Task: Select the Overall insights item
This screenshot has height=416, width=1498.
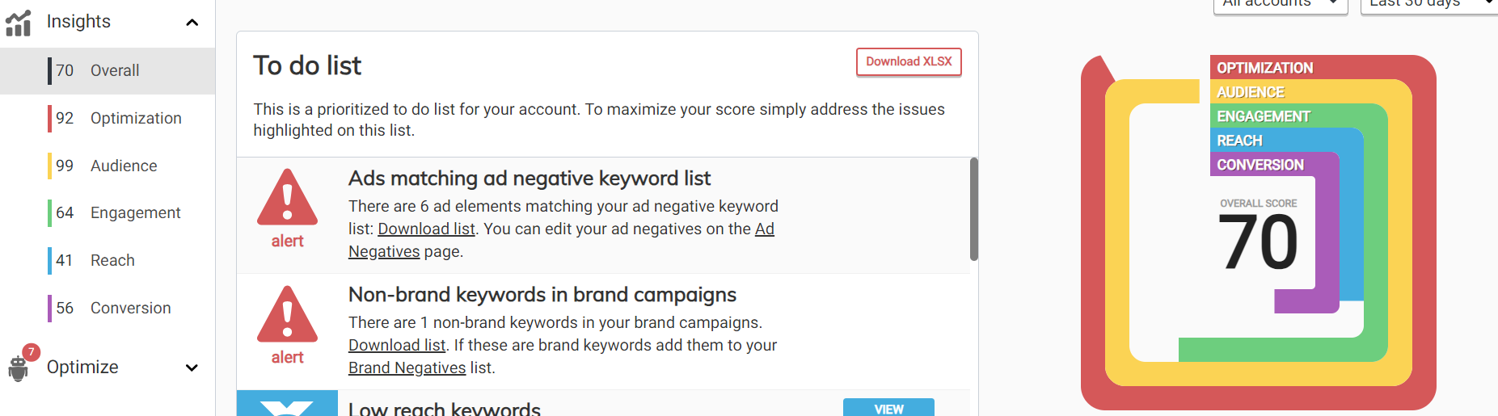Action: [114, 71]
